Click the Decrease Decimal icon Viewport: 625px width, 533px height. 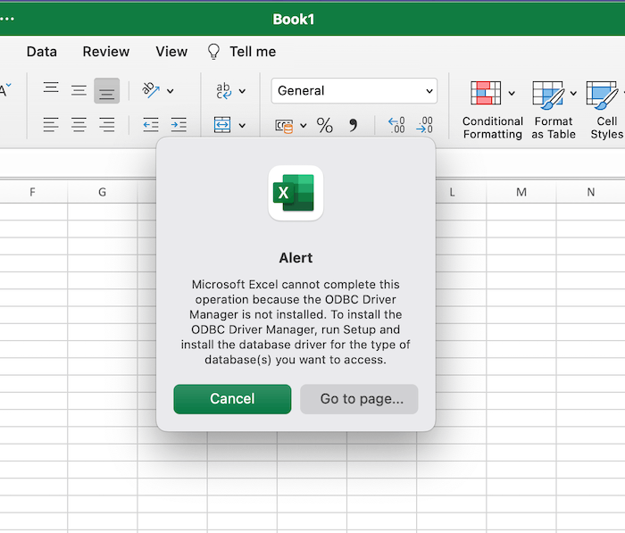point(424,125)
